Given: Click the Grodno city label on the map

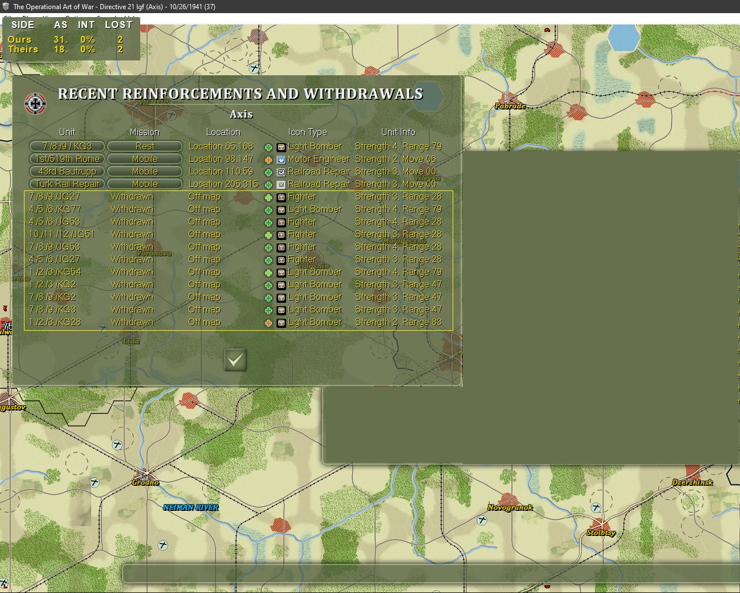Looking at the screenshot, I should coord(145,482).
